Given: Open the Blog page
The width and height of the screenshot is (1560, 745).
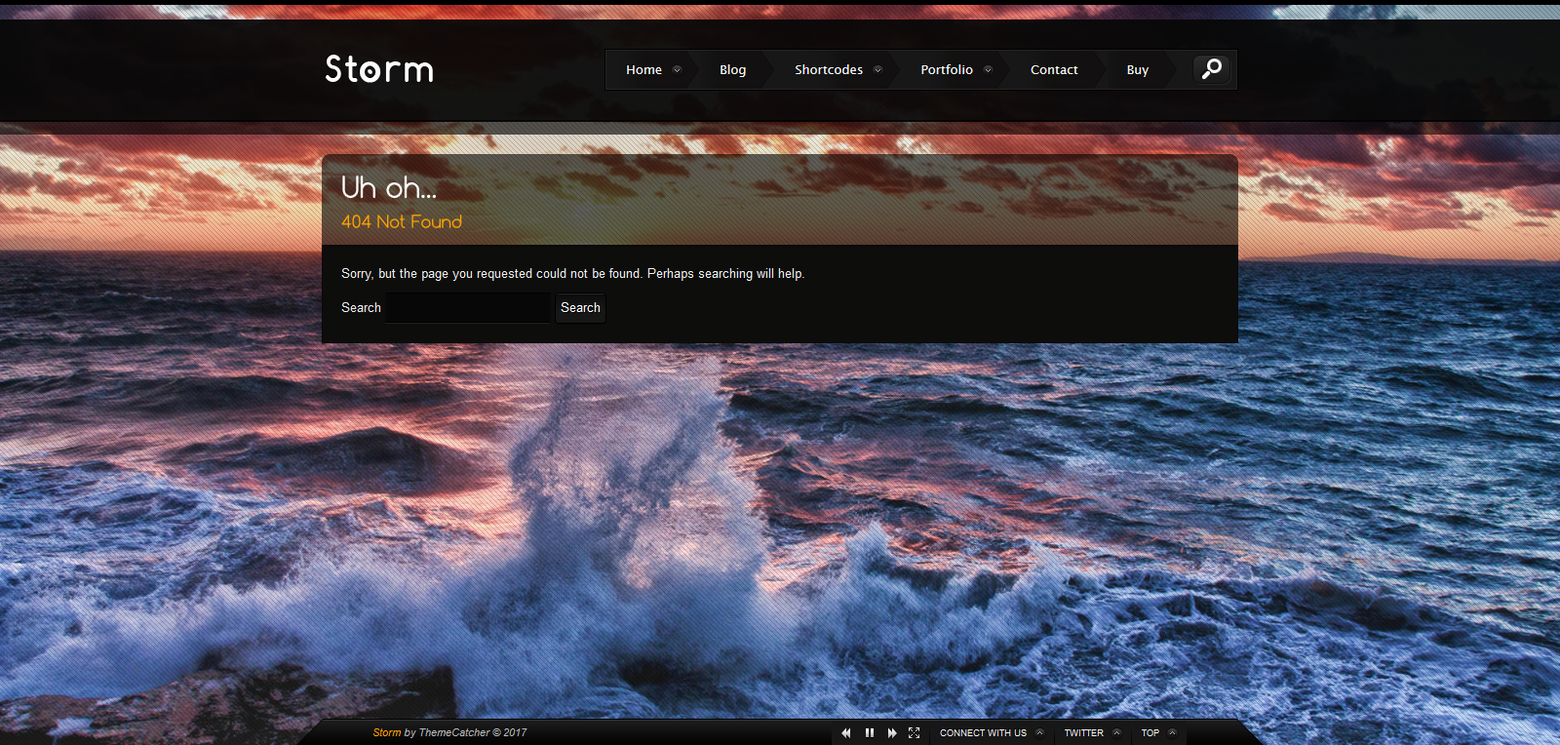Looking at the screenshot, I should [732, 69].
